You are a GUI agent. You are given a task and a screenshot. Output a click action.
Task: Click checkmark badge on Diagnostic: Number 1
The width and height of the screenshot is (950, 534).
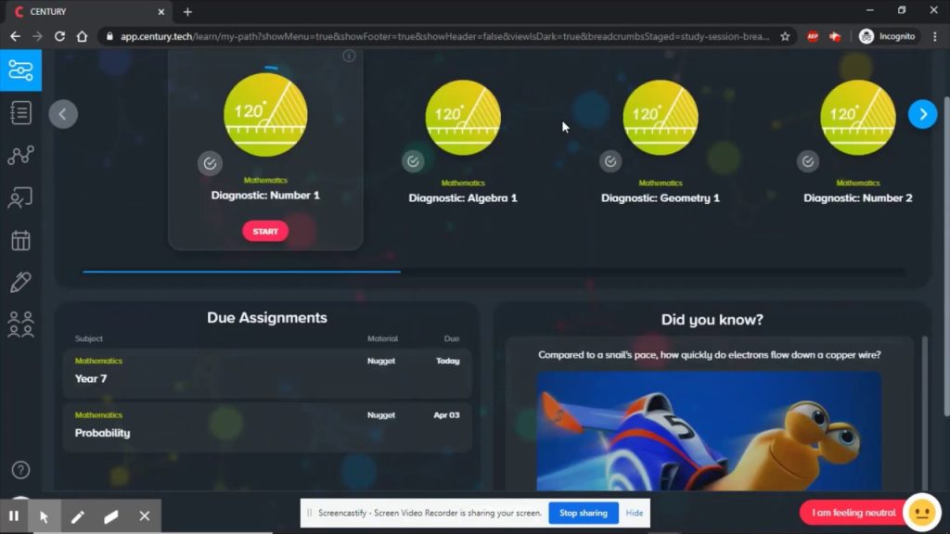tap(210, 163)
